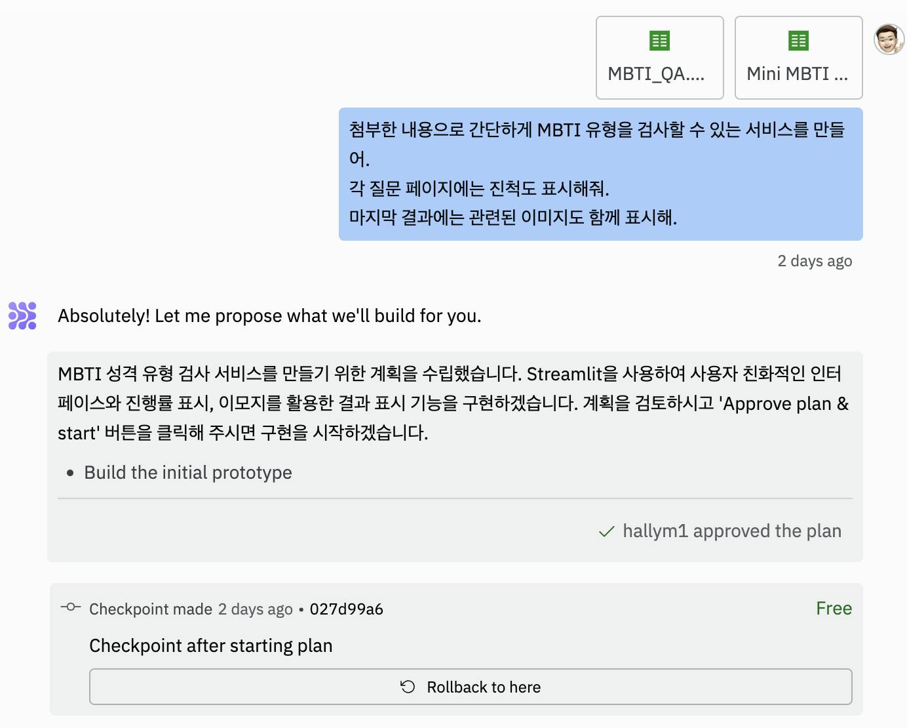This screenshot has height=728, width=907.
Task: Click the "Build the initial prototype" step
Action: coord(188,473)
